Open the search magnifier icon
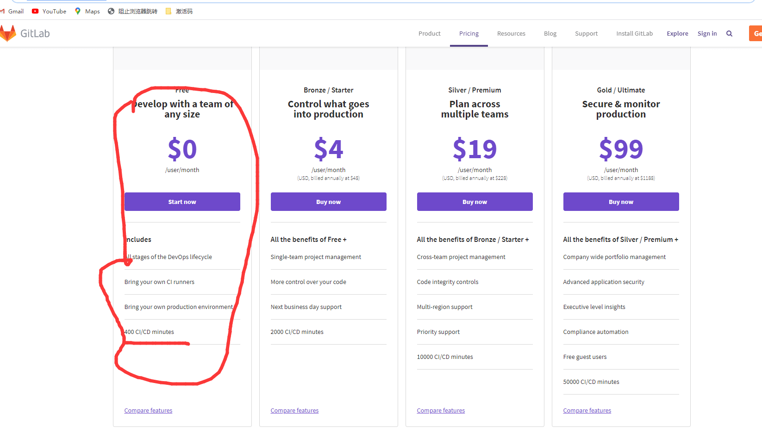 [x=729, y=34]
